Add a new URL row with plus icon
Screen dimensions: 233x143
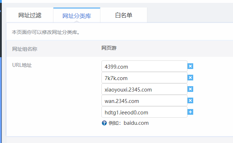(190, 112)
